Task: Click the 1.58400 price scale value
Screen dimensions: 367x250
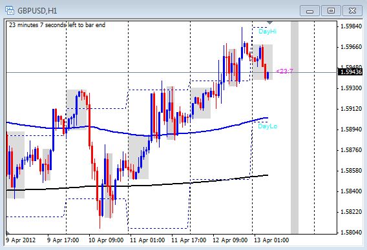Action: pos(351,191)
